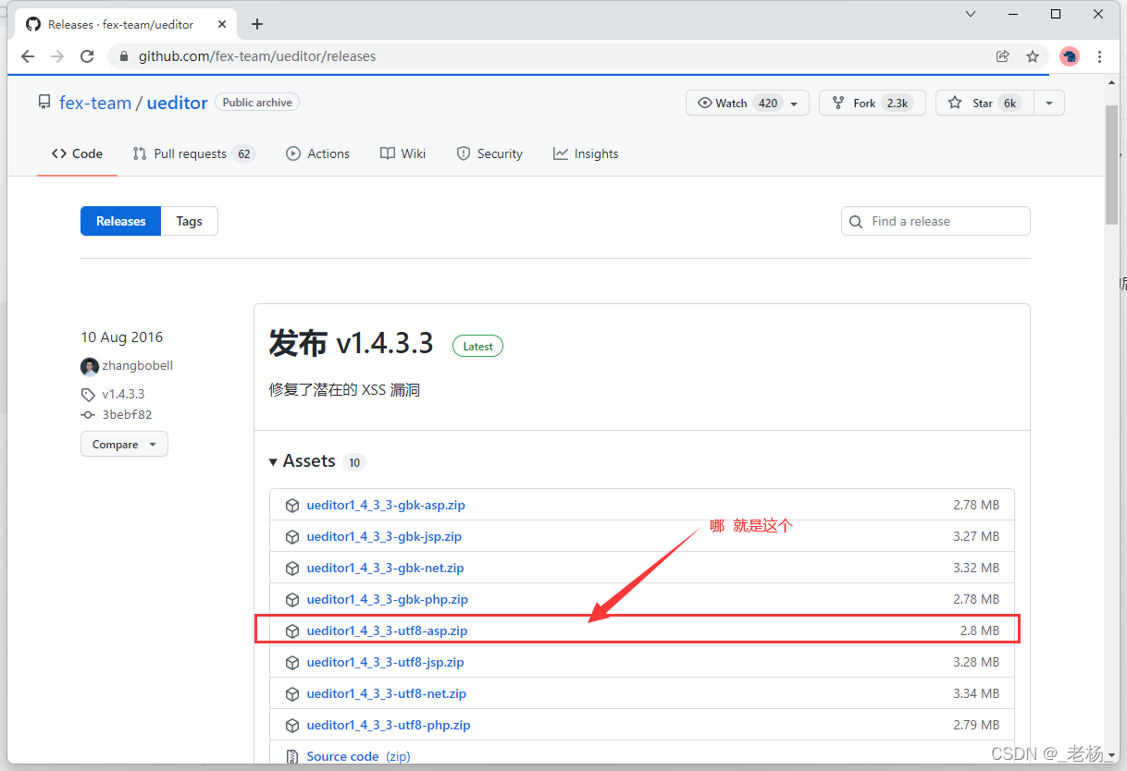
Task: Download ueditor1_4_3_3-utf8-php.zip
Action: (x=389, y=725)
